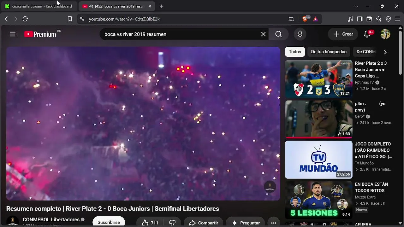Select the De tus búsquedas chip
The width and height of the screenshot is (404, 227).
(329, 52)
